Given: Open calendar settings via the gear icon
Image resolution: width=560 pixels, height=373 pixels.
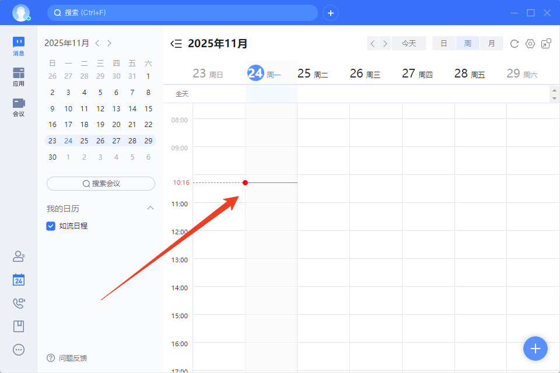Looking at the screenshot, I should 530,43.
